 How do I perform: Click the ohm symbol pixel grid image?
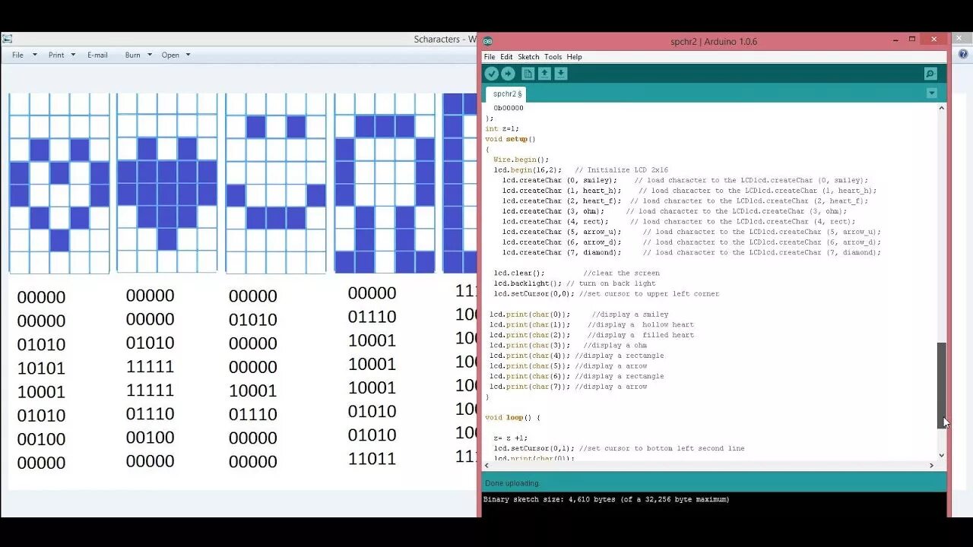(385, 183)
